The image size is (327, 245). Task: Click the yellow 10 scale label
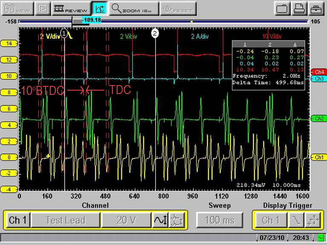[9, 76]
